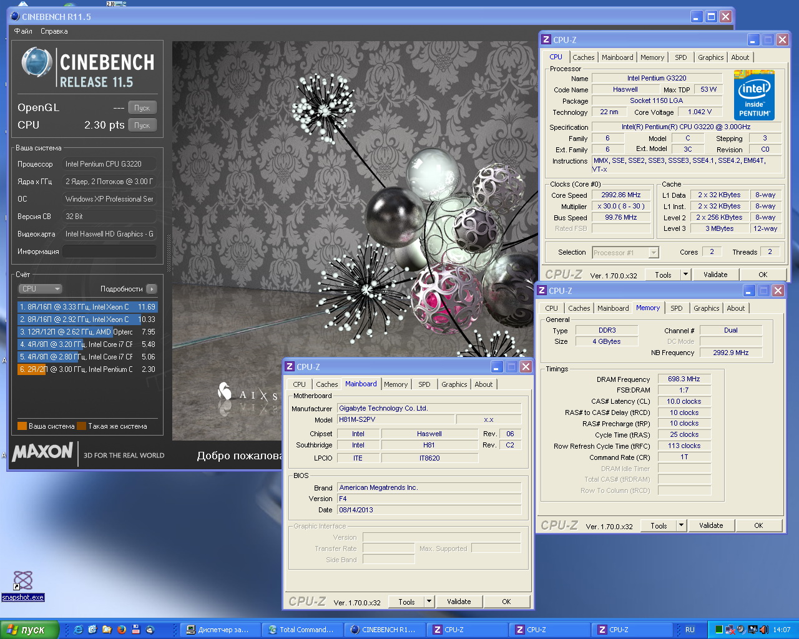Open SPD tab in CPU-Z Memory window

pos(677,308)
